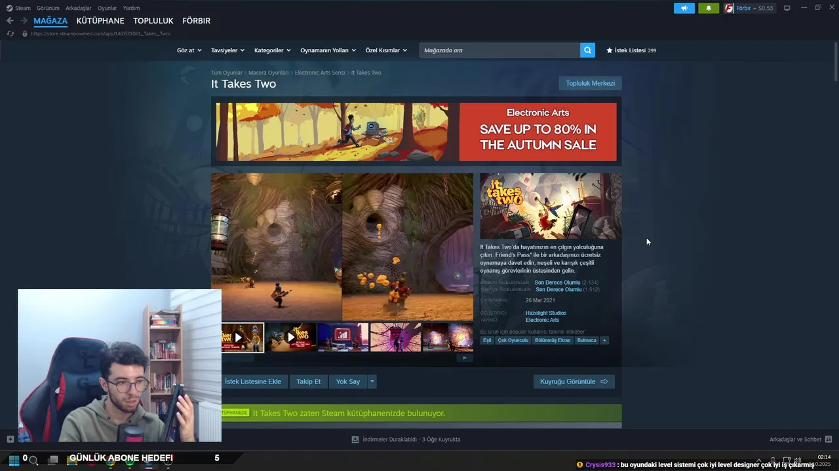Open the Windows Start button
The width and height of the screenshot is (839, 471).
click(x=14, y=460)
